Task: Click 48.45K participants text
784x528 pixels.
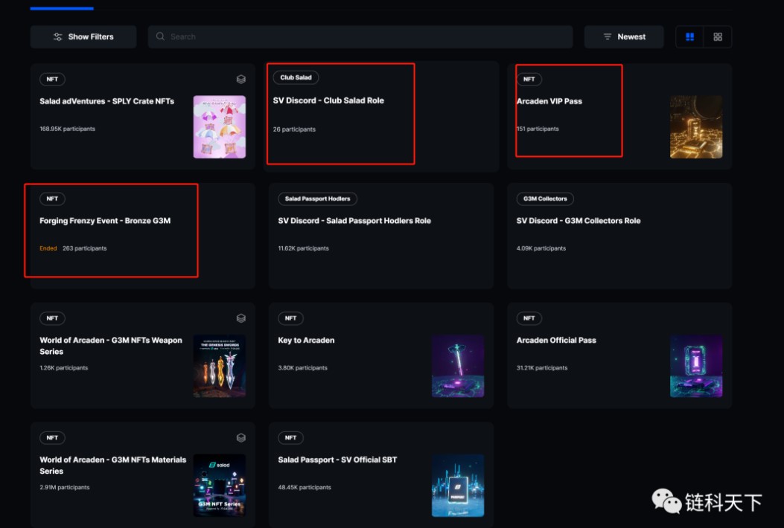Action: [x=305, y=487]
